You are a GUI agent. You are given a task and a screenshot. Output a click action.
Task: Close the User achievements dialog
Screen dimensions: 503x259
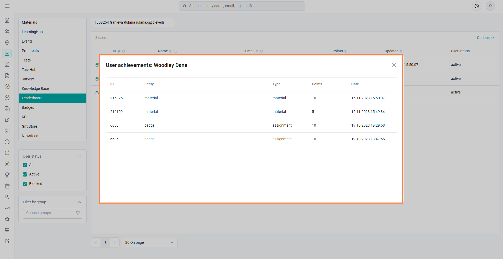click(x=394, y=65)
